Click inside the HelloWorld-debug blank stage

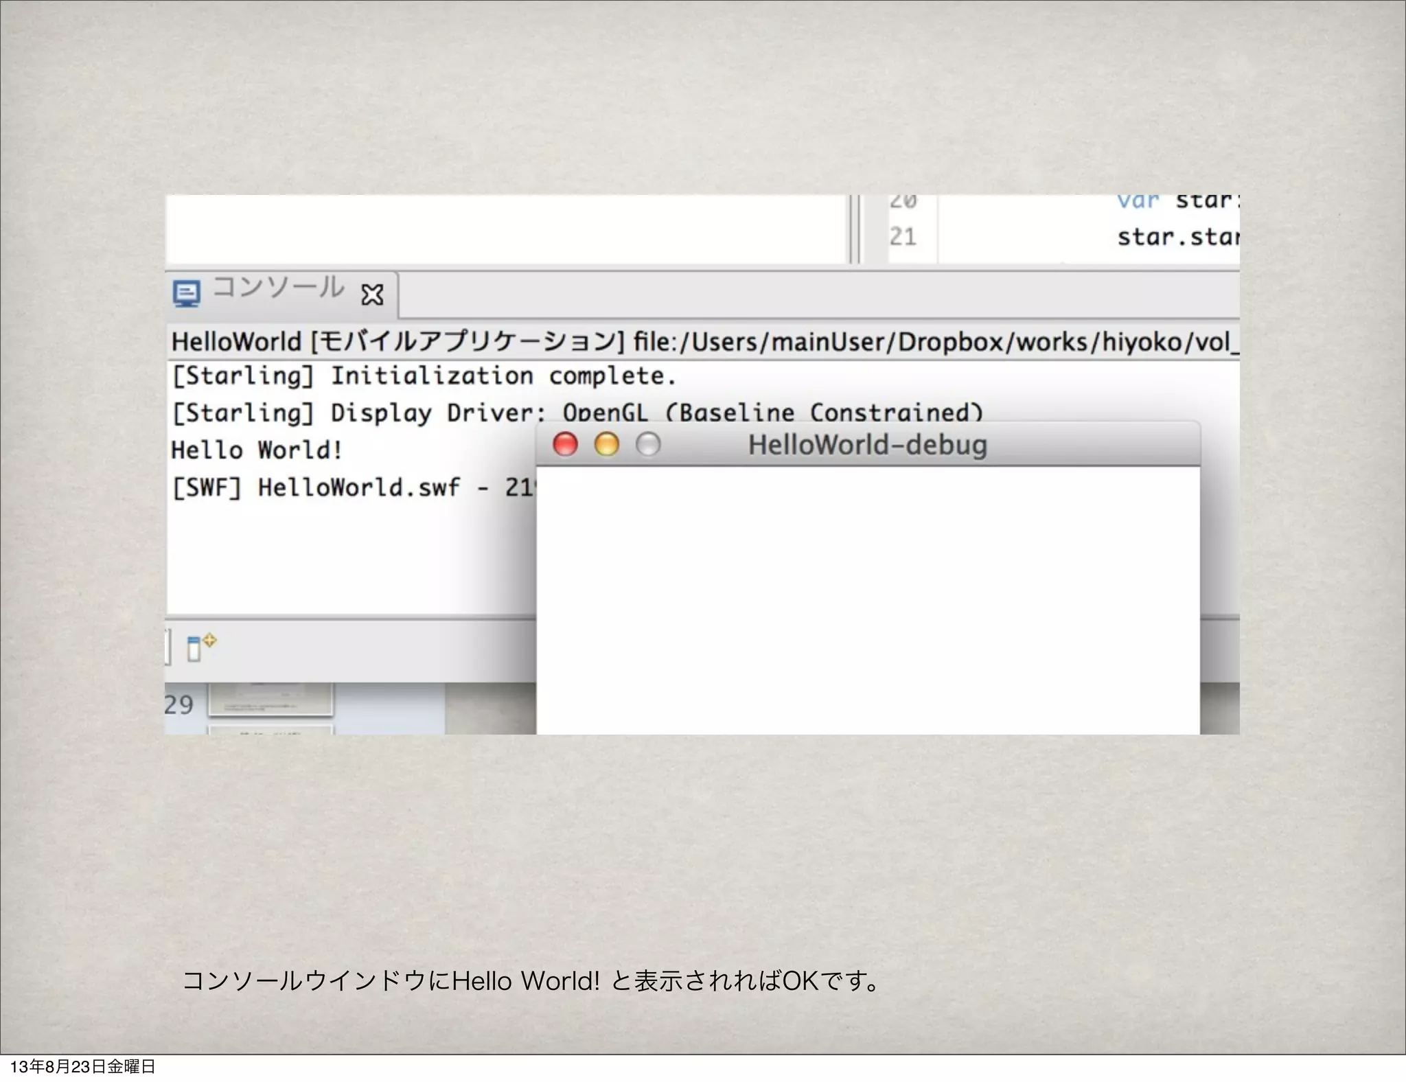point(868,601)
